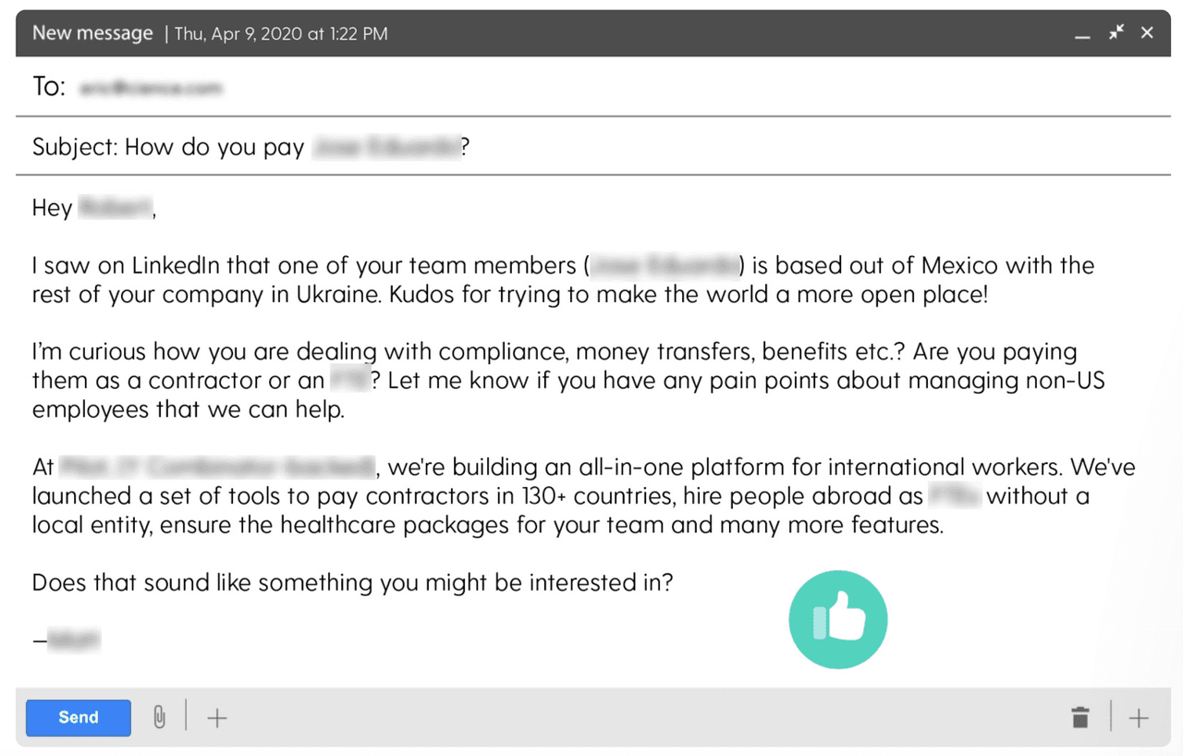The width and height of the screenshot is (1183, 756).
Task: Discard the draft with the trash icon
Action: (1079, 717)
